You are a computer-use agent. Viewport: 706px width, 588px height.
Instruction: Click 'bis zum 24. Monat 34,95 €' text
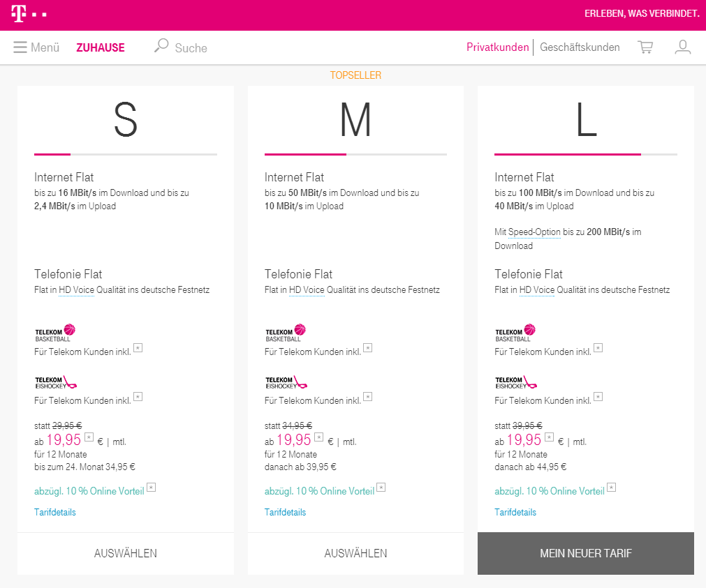(x=84, y=467)
